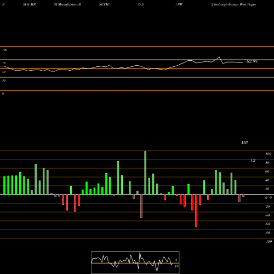274x274 pixels.
Task: Click the 50 level label on RSI axis
Action: click(x=4, y=72)
